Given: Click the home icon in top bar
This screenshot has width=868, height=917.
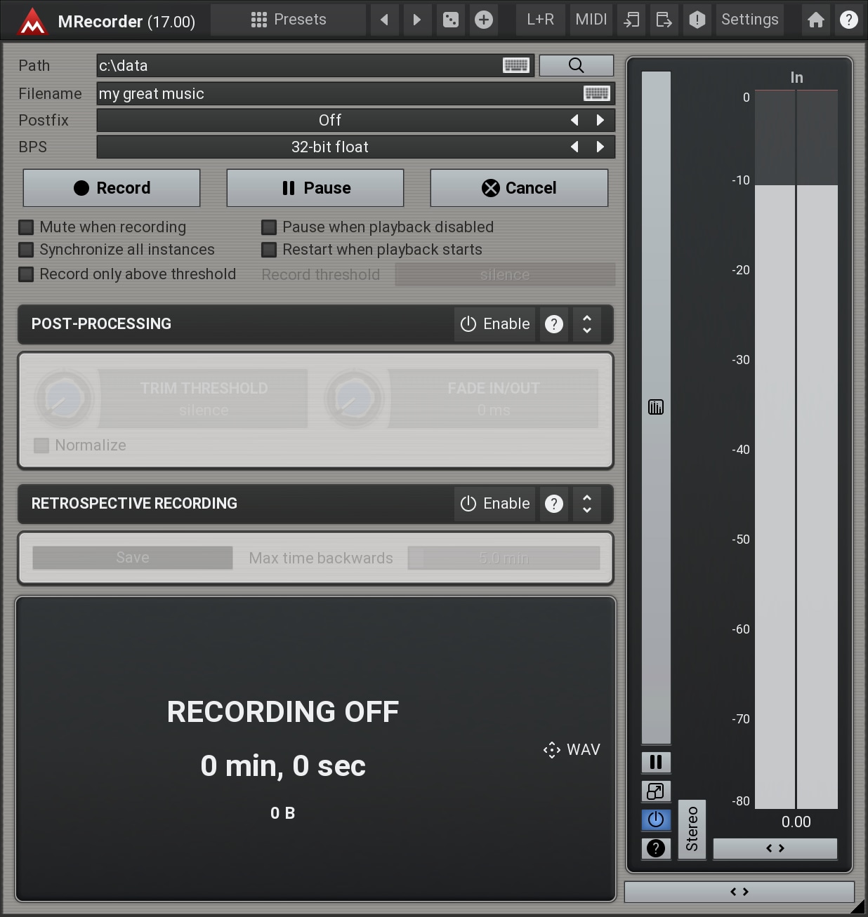Looking at the screenshot, I should [815, 20].
